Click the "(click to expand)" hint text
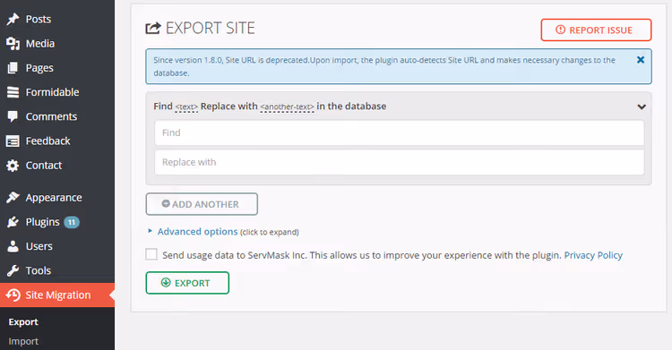The width and height of the screenshot is (672, 350). [270, 232]
